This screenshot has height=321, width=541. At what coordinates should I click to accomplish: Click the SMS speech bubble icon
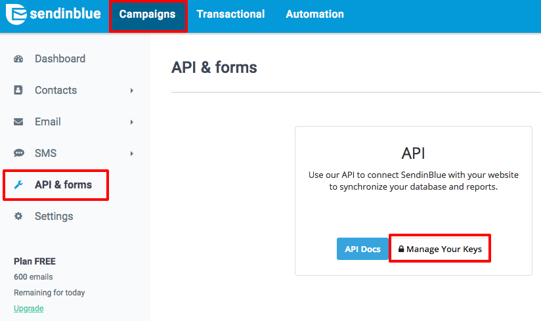click(18, 154)
